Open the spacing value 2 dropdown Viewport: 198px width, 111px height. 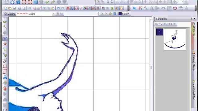click(x=182, y=2)
